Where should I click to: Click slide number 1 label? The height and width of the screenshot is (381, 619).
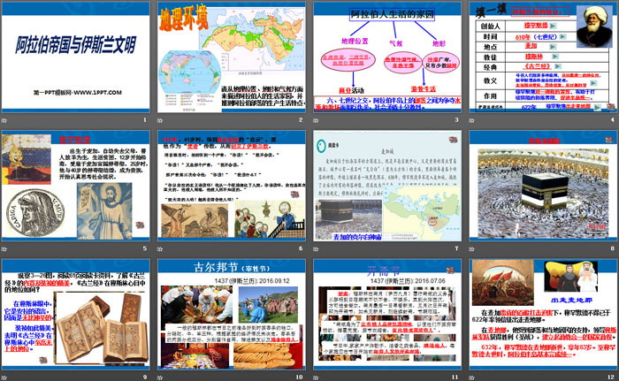click(x=145, y=119)
